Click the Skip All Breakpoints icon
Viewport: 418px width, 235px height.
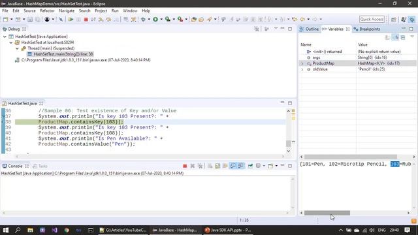[x=61, y=19]
